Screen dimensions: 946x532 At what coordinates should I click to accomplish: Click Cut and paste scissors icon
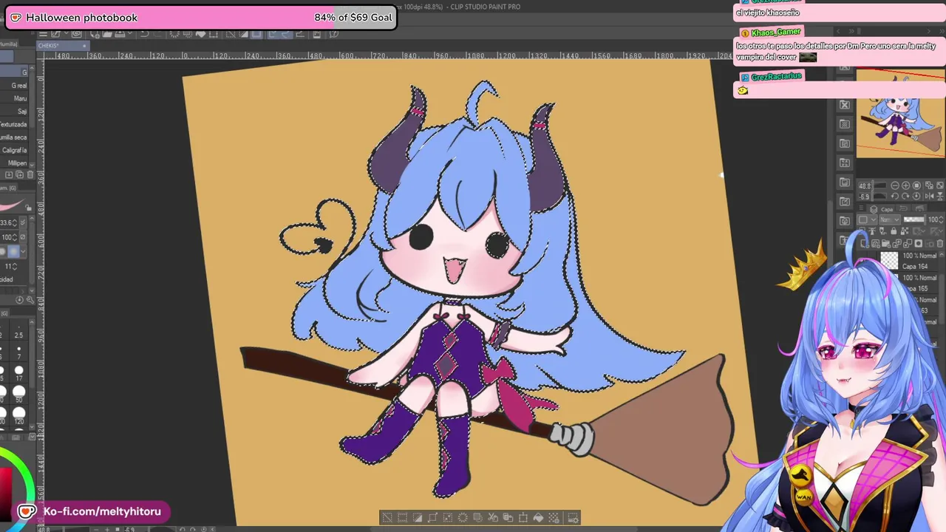tap(493, 518)
